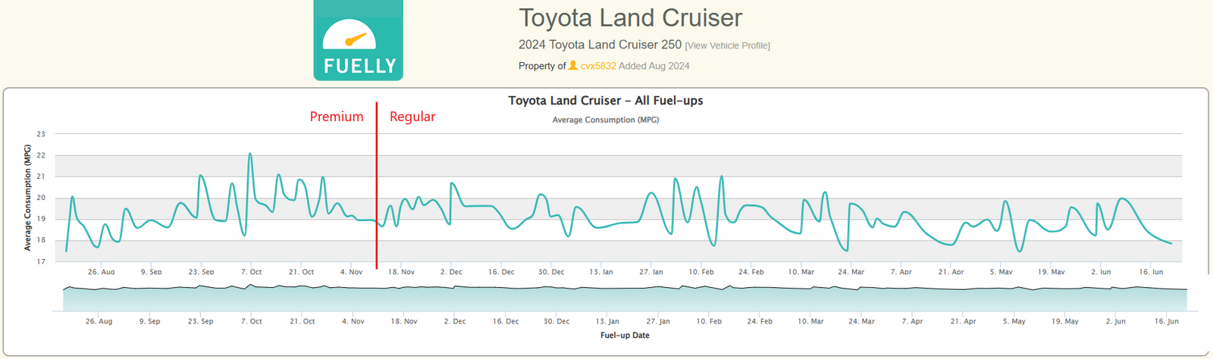The height and width of the screenshot is (359, 1213).
Task: Click the 'Added Aug 2024' text
Action: (x=654, y=66)
